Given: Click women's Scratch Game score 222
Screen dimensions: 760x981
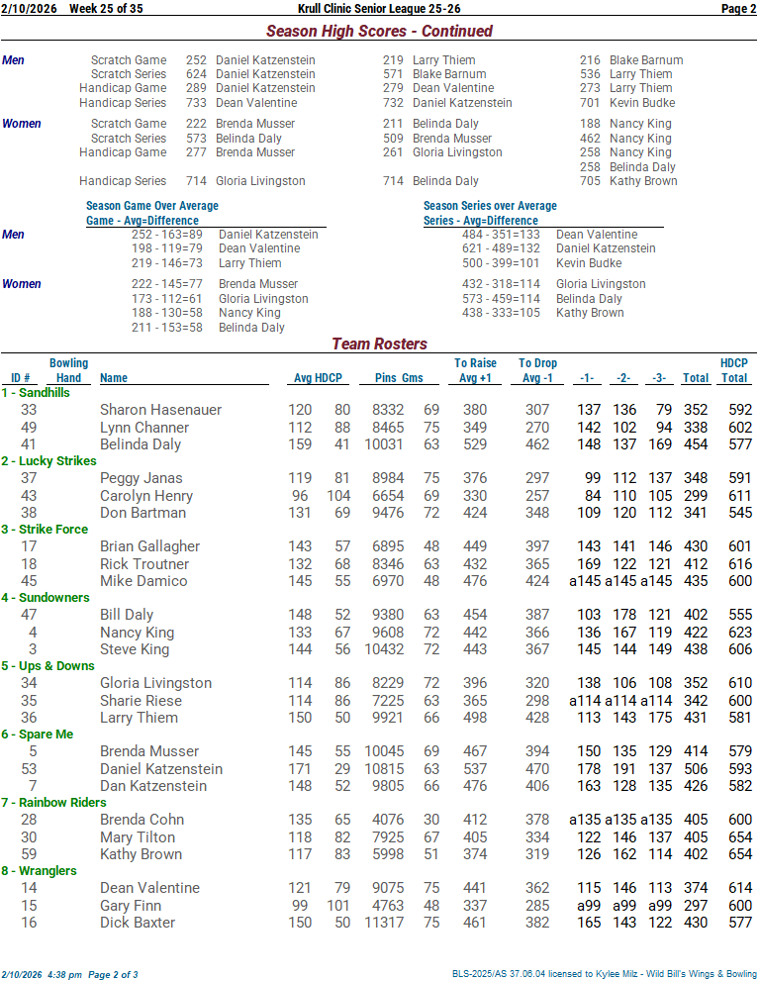Looking at the screenshot, I should tap(196, 124).
